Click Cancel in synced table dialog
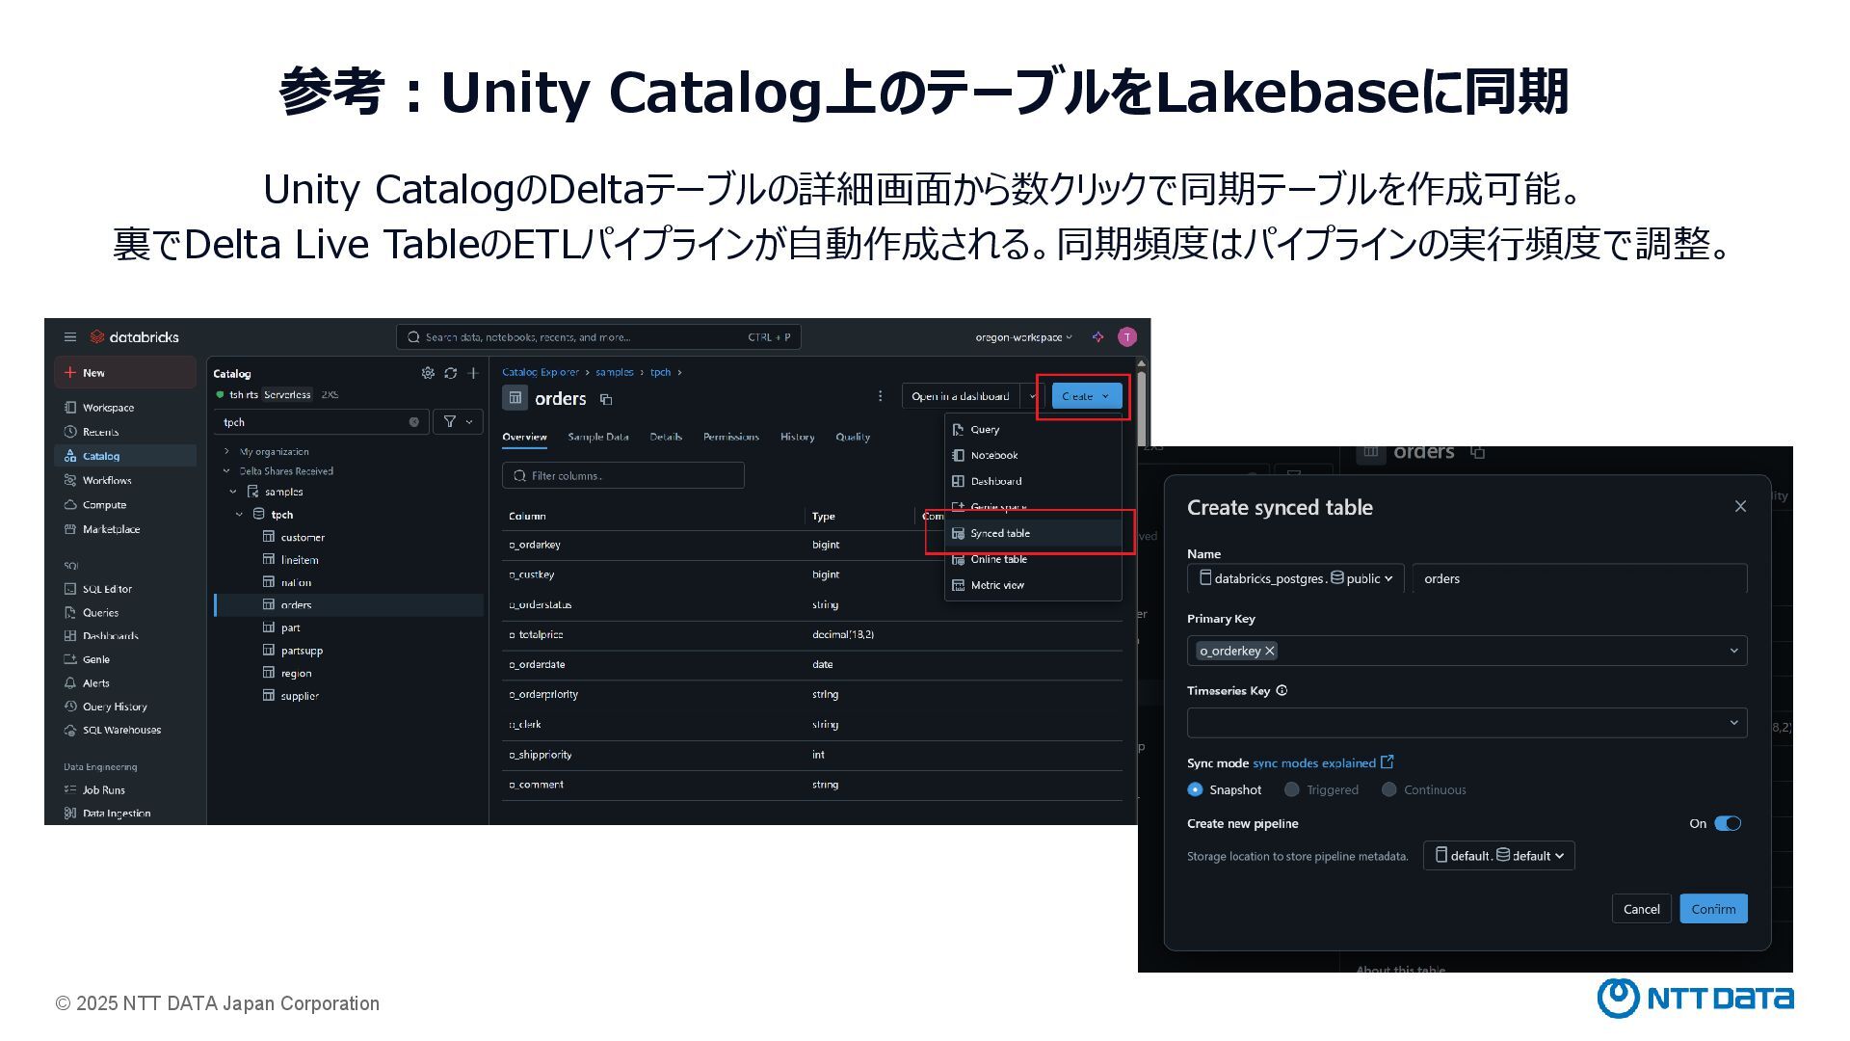This screenshot has width=1850, height=1041. point(1641,909)
